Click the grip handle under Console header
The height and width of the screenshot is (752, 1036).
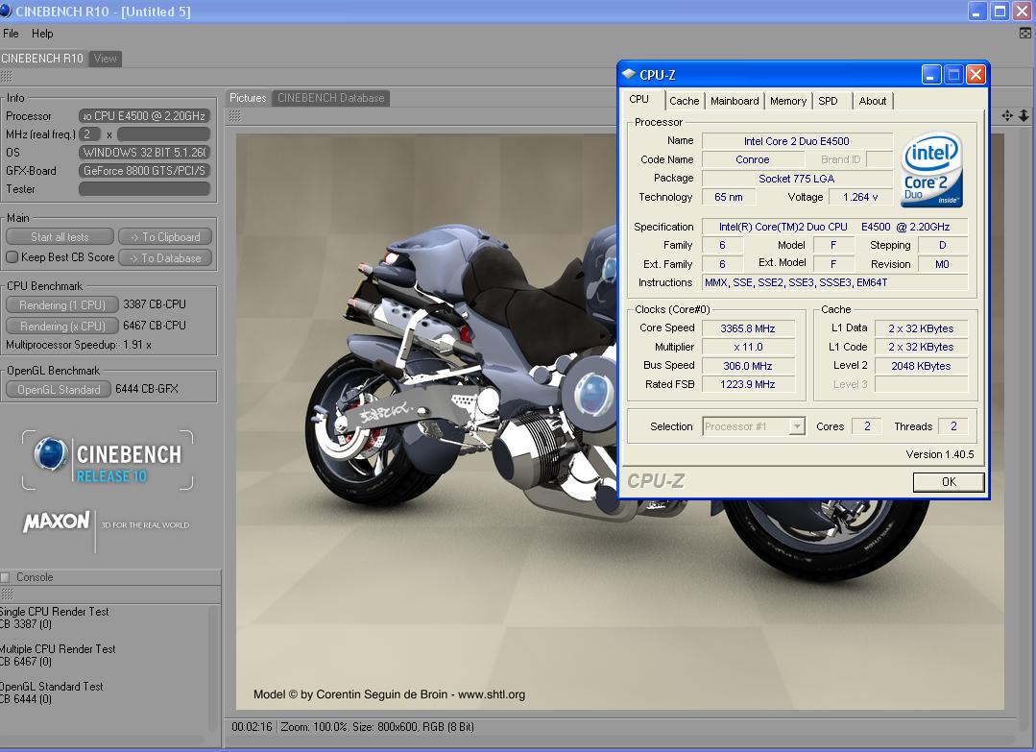pyautogui.click(x=8, y=594)
